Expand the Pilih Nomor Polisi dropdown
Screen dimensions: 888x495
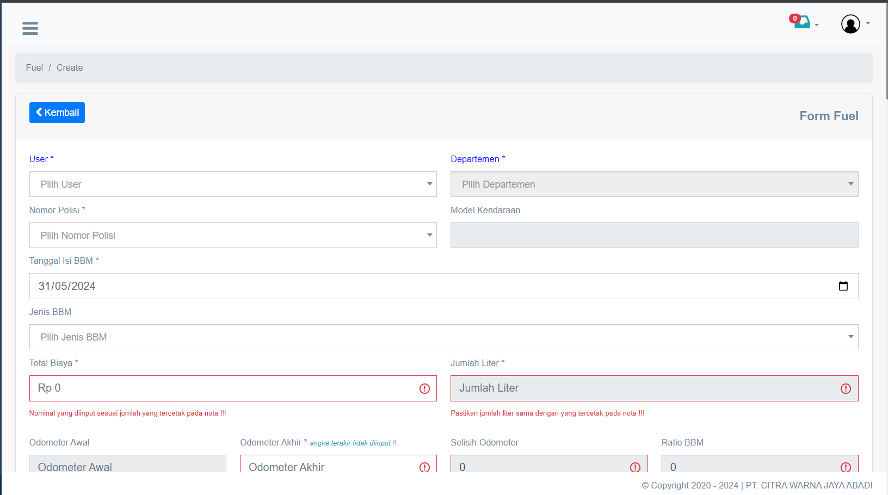coord(233,236)
